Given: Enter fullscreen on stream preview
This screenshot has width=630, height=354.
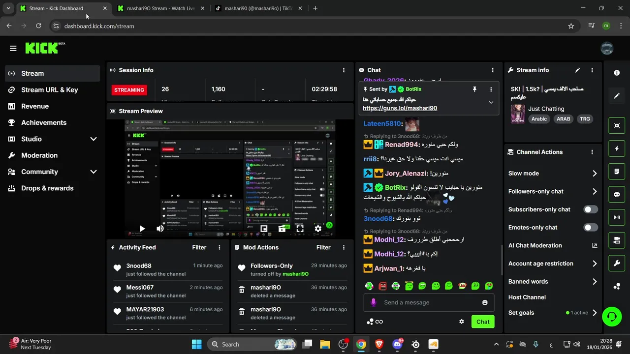Looking at the screenshot, I should [300, 229].
